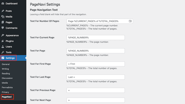
Task: Click the Appearance paintbrush icon
Action: 3,35
